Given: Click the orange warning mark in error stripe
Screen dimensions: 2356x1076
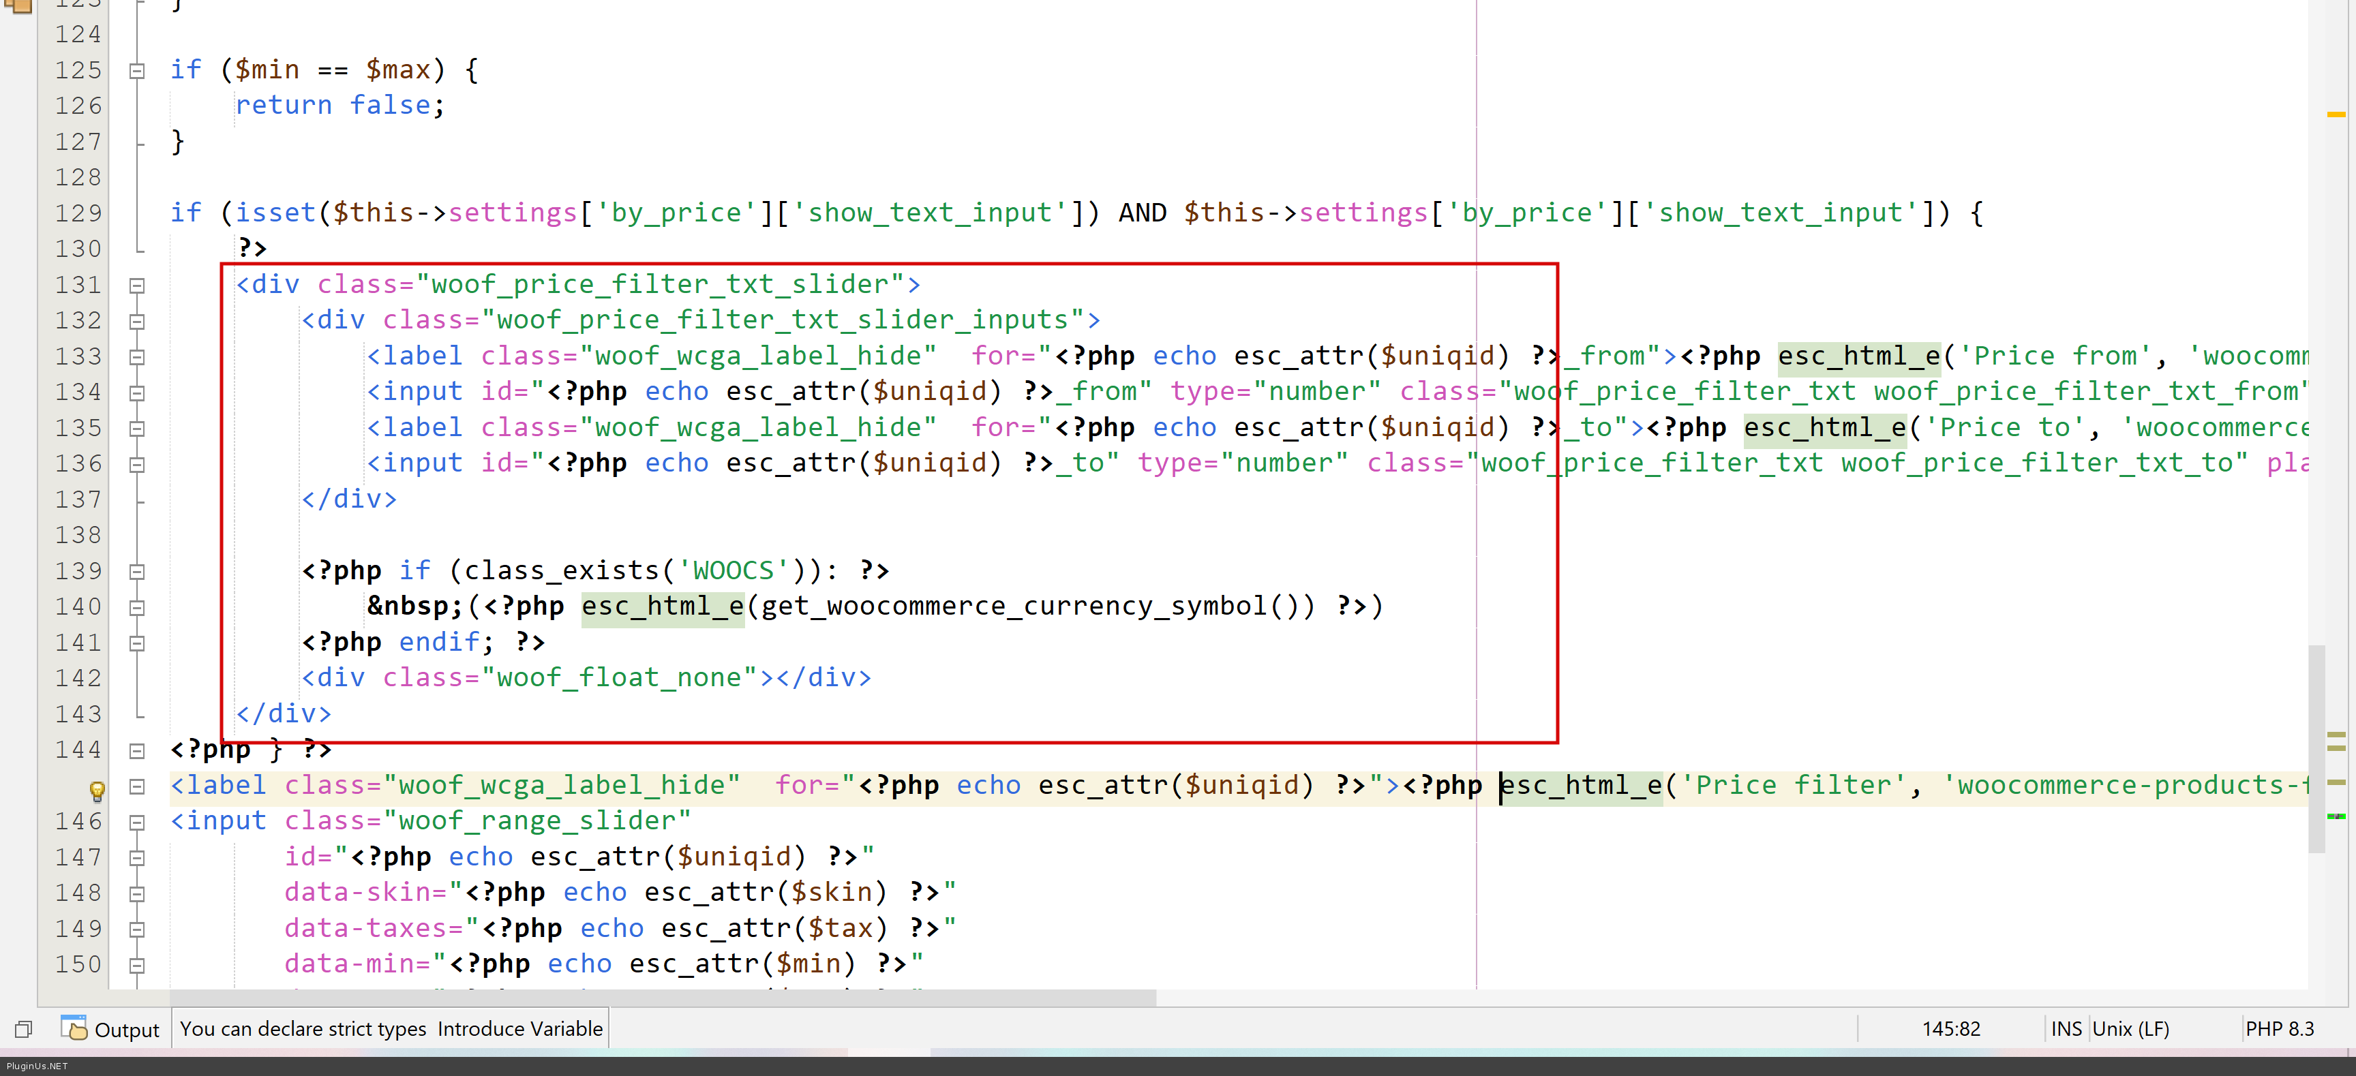Looking at the screenshot, I should [x=2336, y=114].
